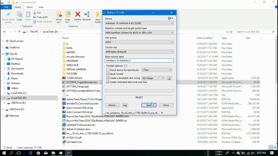Open the Cluster size dropdown
278x156 pixels.
[139, 52]
